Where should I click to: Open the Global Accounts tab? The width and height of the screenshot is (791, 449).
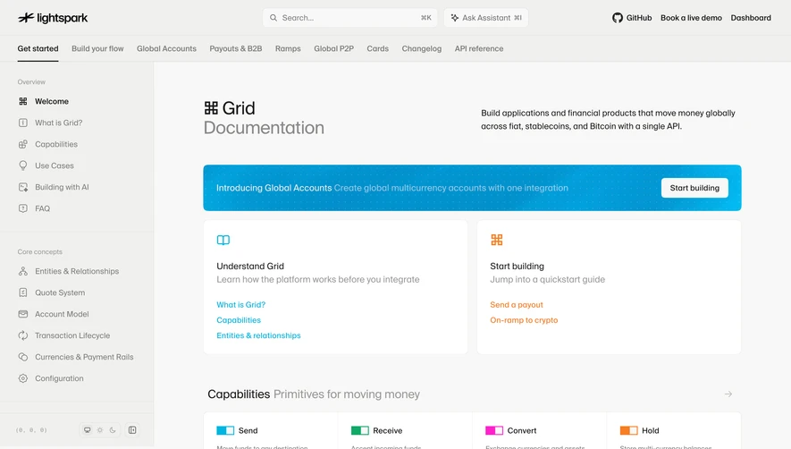tap(166, 48)
